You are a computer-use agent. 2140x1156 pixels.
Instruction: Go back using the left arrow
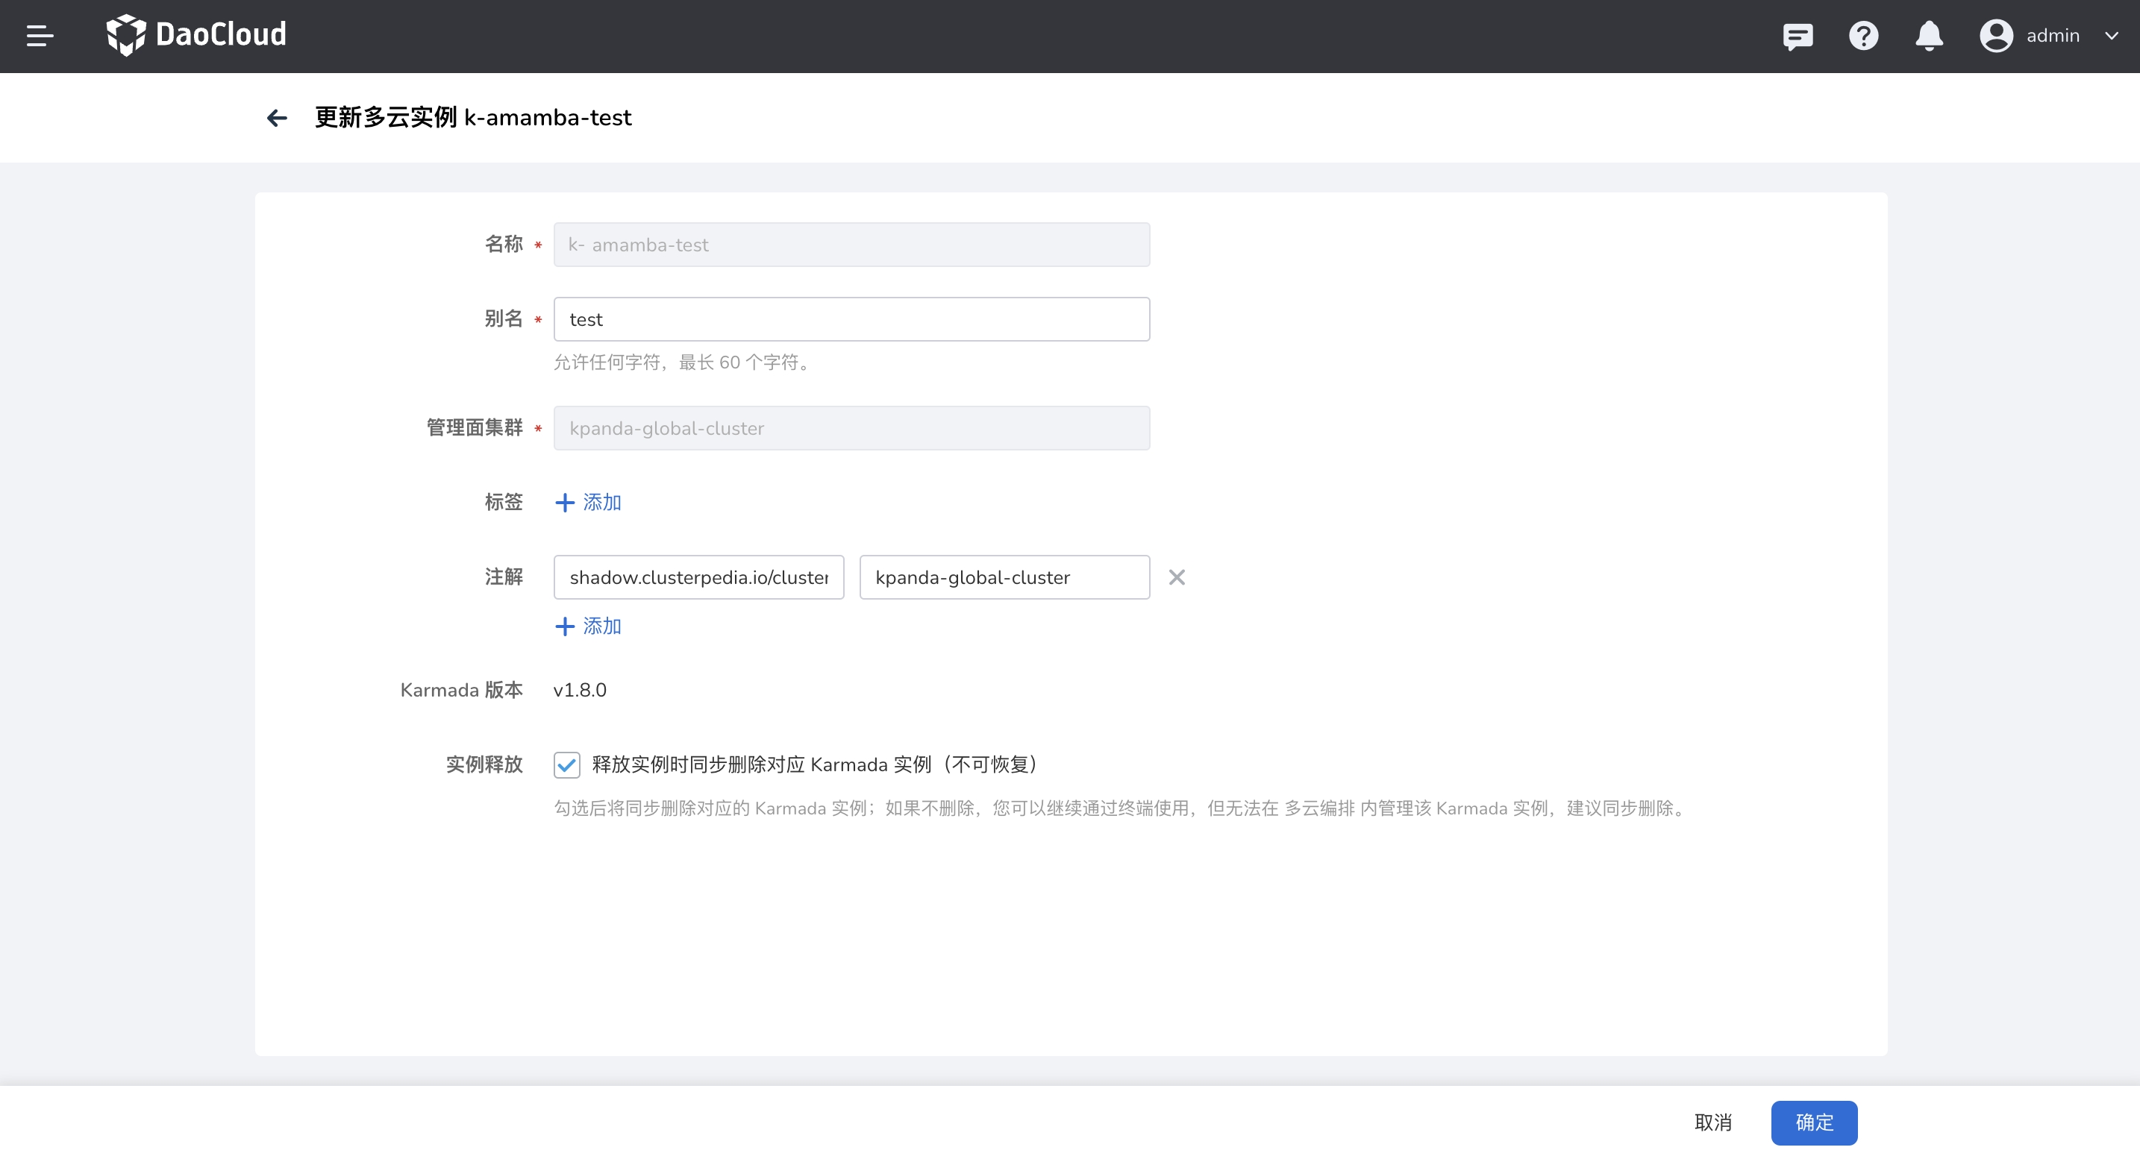278,118
